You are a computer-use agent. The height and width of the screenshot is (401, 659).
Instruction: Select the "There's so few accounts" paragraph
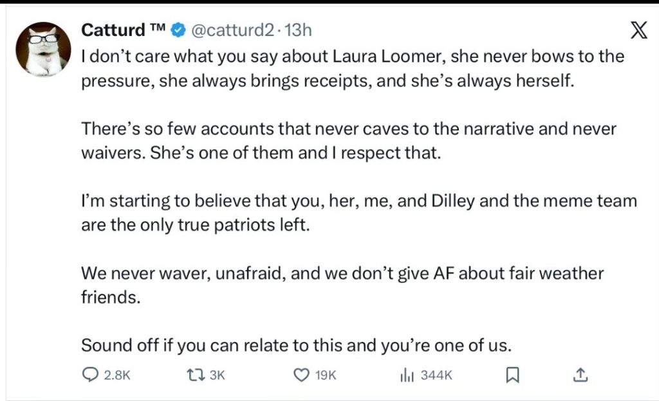pyautogui.click(x=348, y=142)
